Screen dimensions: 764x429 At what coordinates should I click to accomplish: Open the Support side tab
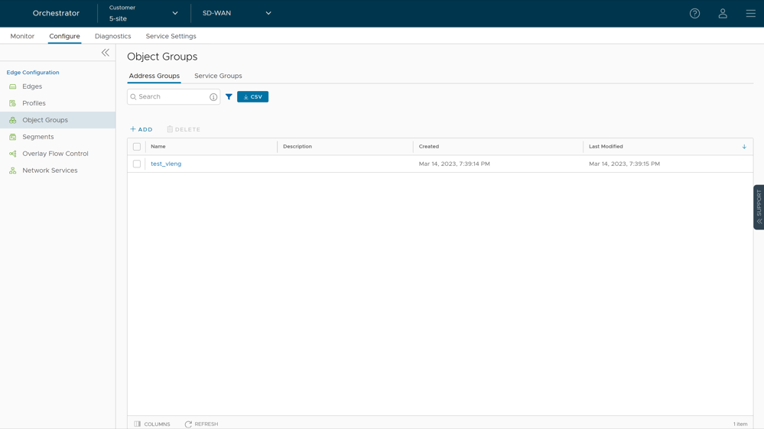[x=758, y=206]
